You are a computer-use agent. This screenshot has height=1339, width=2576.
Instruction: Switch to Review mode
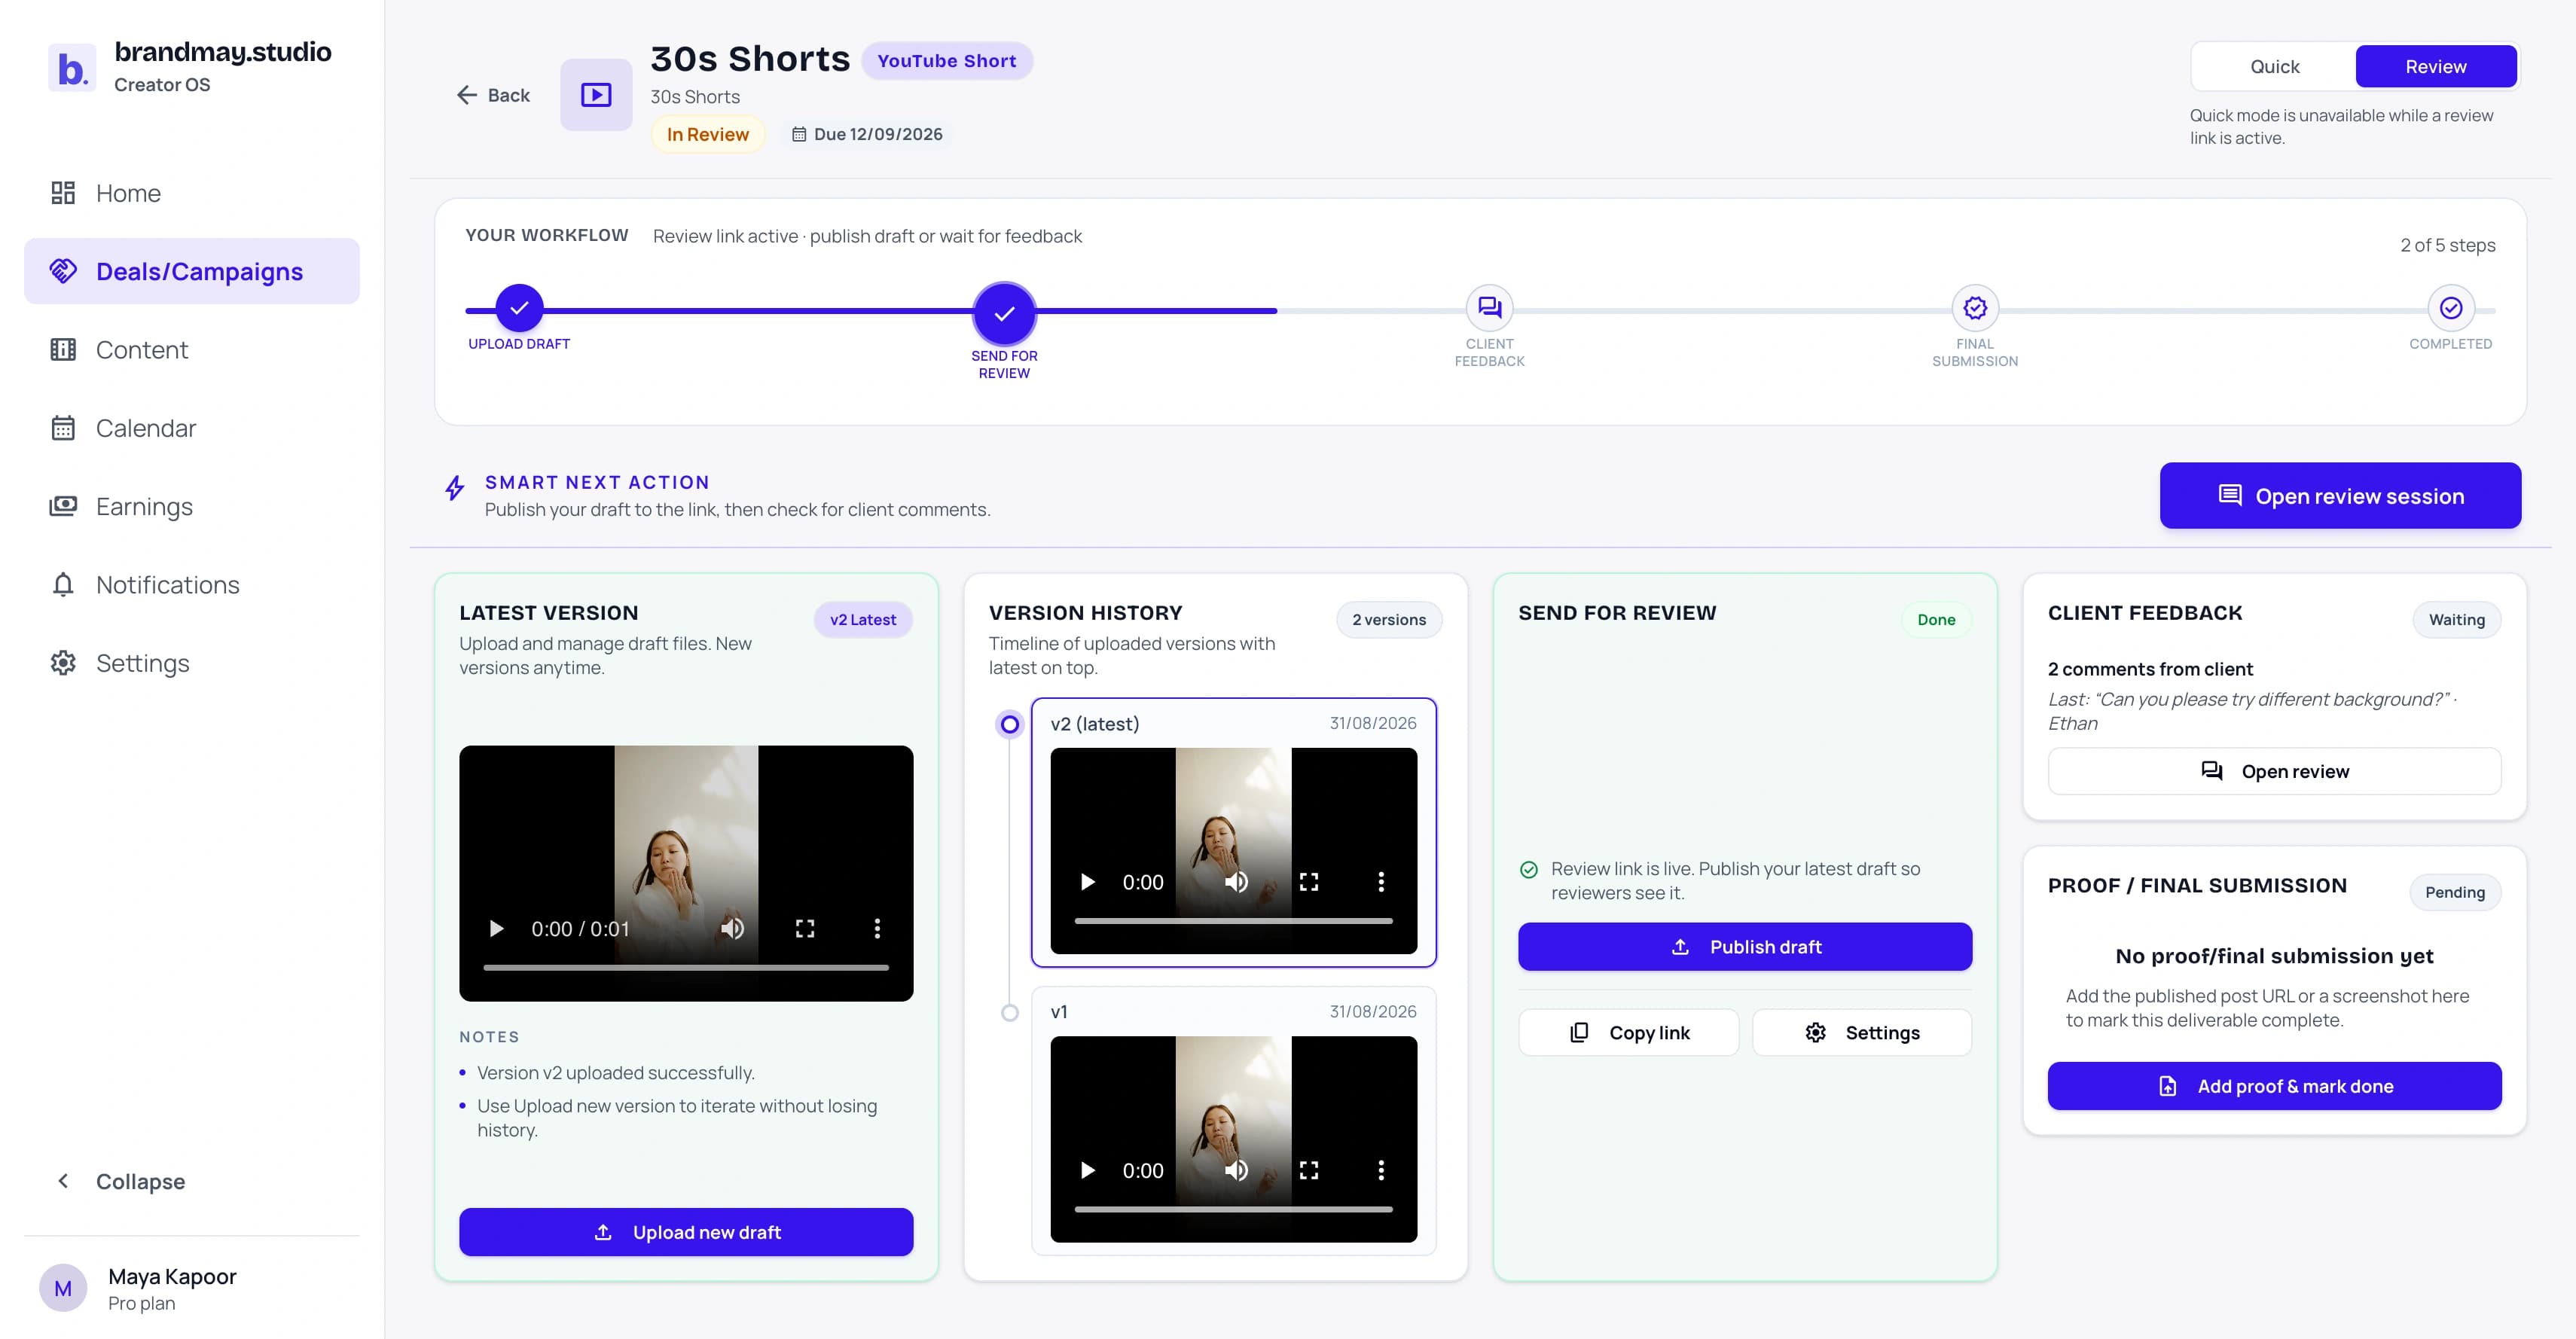(x=2435, y=66)
